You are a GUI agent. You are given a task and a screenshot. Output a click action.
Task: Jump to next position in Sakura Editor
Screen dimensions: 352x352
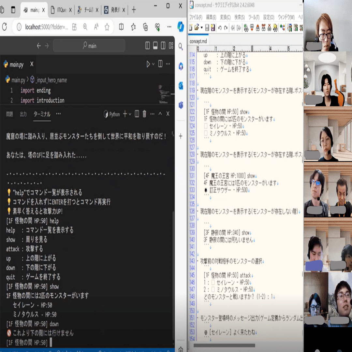(239, 28)
